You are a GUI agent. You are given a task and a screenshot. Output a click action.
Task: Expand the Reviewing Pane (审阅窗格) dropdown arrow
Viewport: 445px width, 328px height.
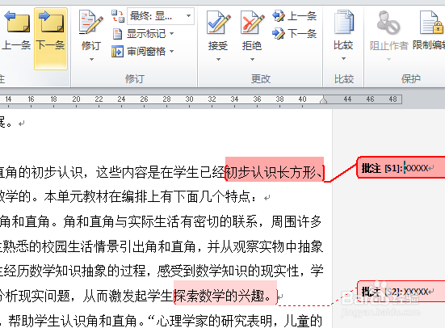click(x=172, y=52)
